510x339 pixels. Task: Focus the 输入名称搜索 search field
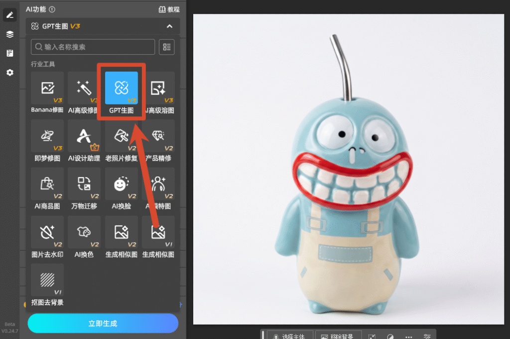pyautogui.click(x=93, y=47)
